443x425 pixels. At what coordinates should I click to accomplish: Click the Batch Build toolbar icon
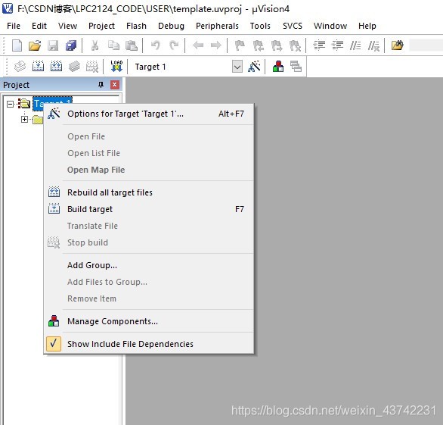[x=74, y=67]
